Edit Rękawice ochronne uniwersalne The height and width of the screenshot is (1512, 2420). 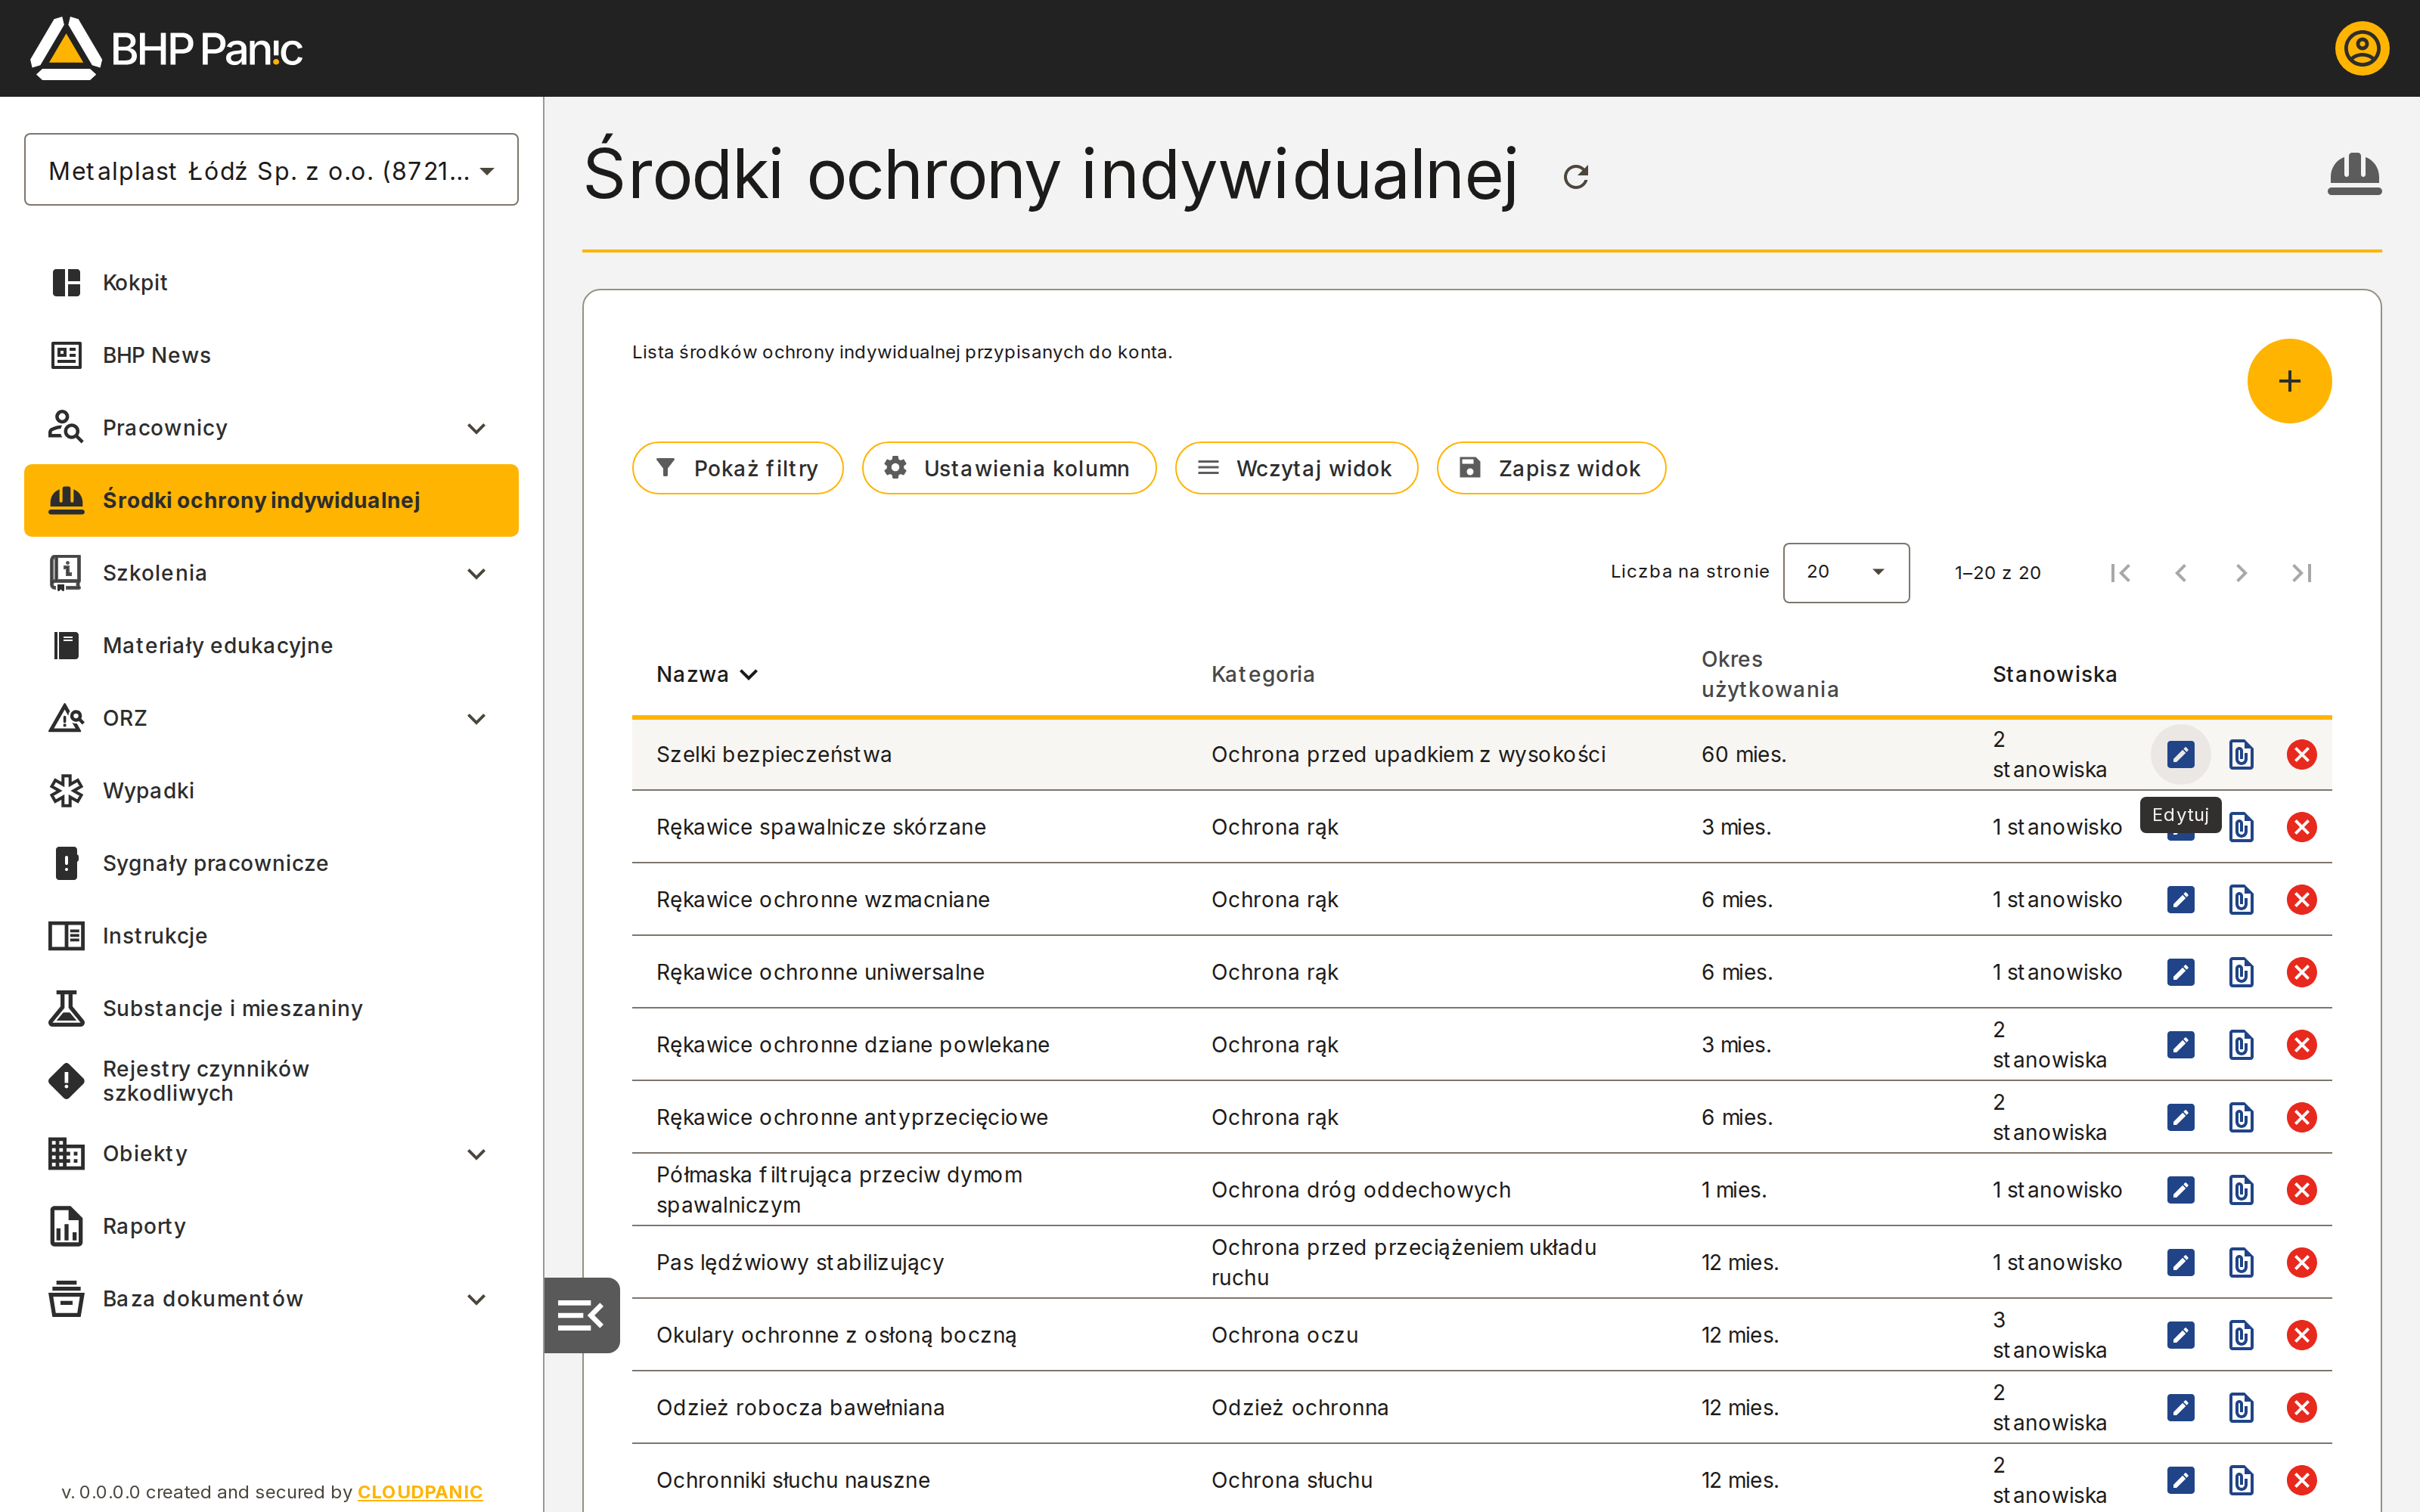click(x=2180, y=972)
